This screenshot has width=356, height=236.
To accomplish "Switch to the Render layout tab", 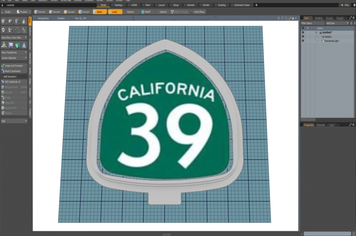I will [206, 5].
